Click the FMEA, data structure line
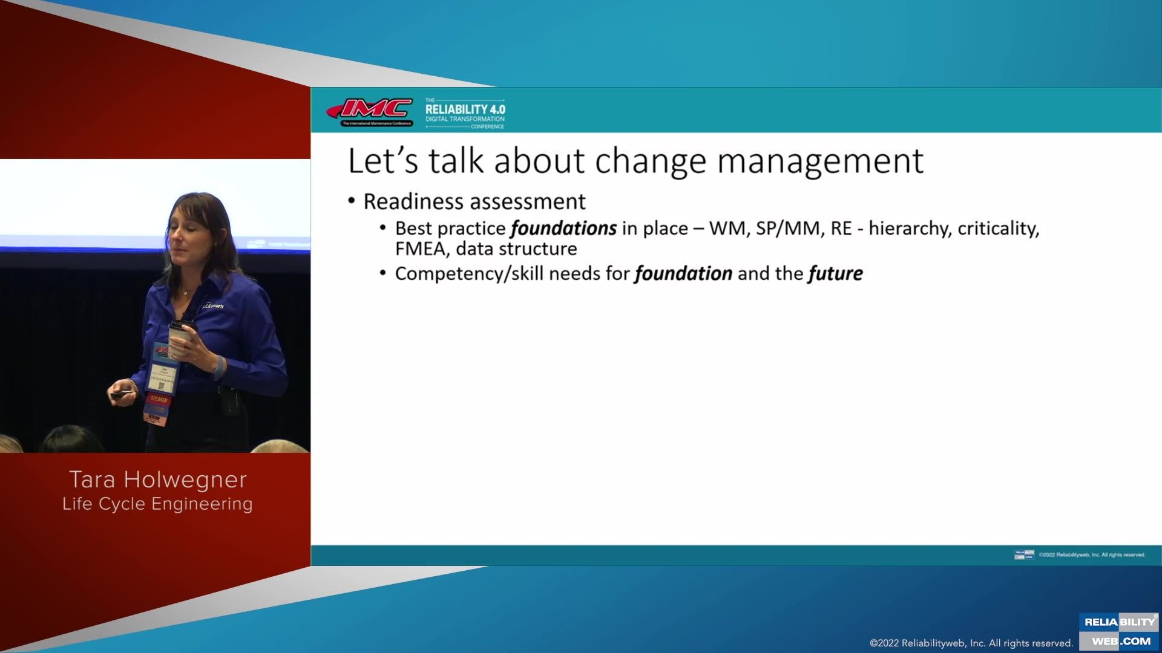This screenshot has width=1162, height=653. pyautogui.click(x=486, y=249)
